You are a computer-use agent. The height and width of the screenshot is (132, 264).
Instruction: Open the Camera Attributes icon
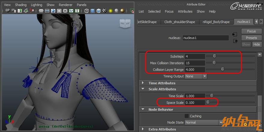[x=14, y=11]
